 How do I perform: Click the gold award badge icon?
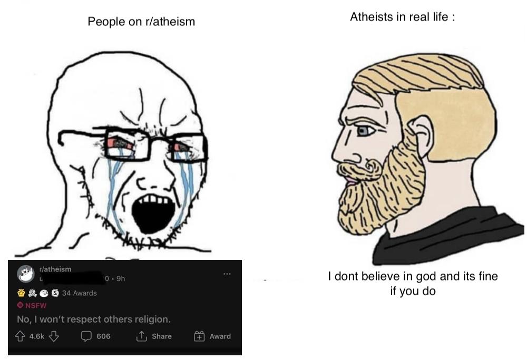(21, 293)
